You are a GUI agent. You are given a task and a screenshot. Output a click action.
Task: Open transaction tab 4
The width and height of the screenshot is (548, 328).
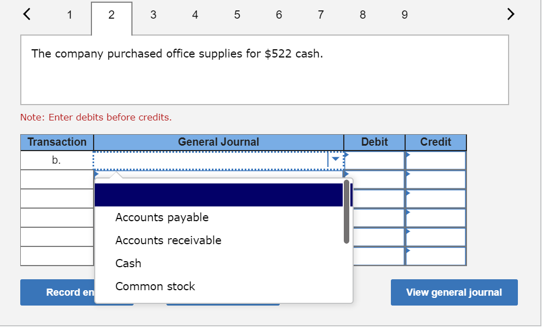(195, 15)
